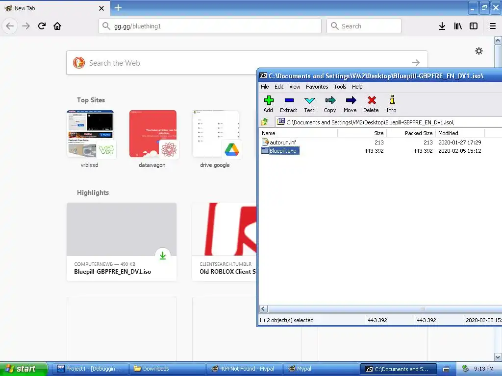Sort by the Packed Size column header

[x=411, y=133]
